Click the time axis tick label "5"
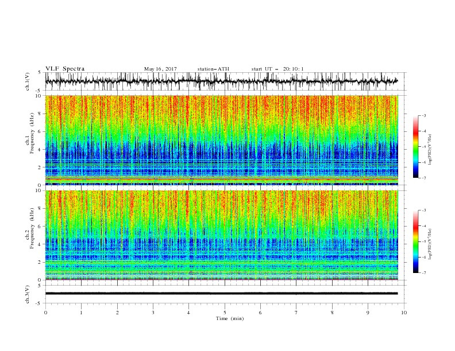Viewport: 455px width, 351px height. (x=225, y=313)
